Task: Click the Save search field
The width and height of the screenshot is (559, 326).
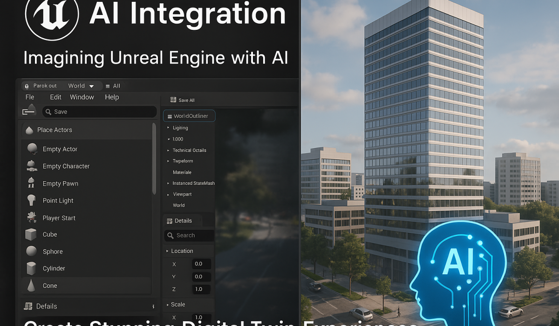Action: pyautogui.click(x=100, y=112)
